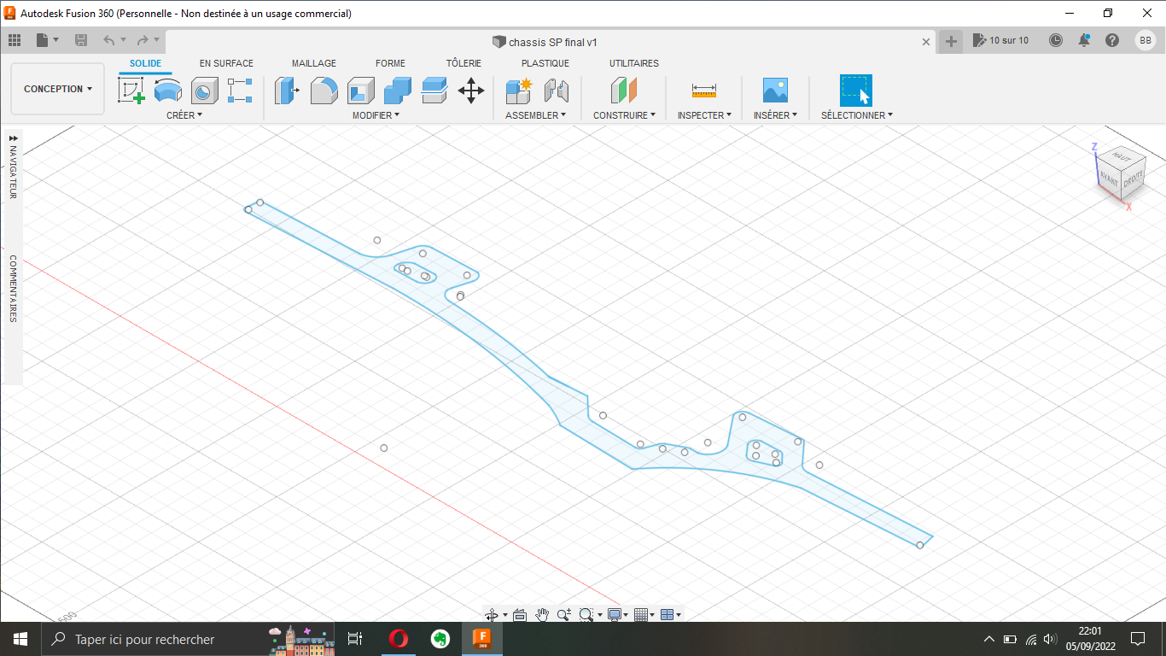The width and height of the screenshot is (1166, 656).
Task: Click the ViewCube HAUT face
Action: tap(1122, 158)
